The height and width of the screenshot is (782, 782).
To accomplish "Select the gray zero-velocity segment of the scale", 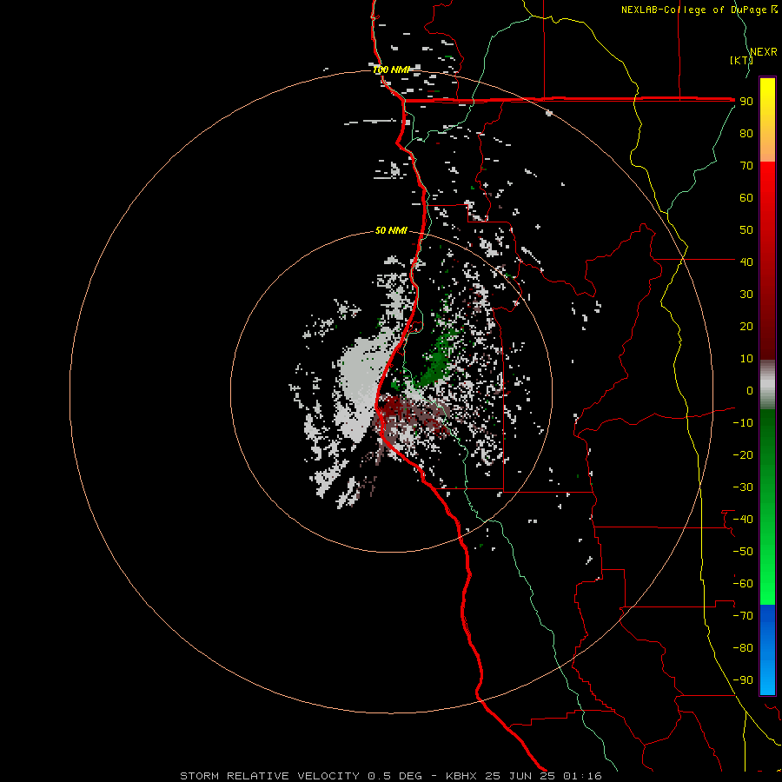I will coord(767,384).
